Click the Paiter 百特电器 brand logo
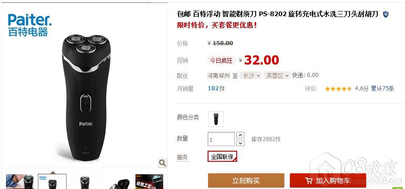The height and width of the screenshot is (189, 405). coord(30,25)
